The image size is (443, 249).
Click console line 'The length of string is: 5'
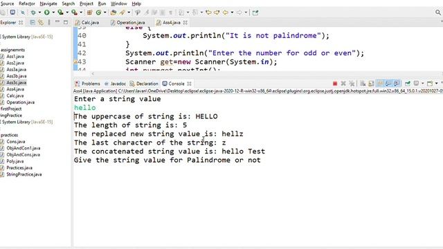click(x=130, y=125)
